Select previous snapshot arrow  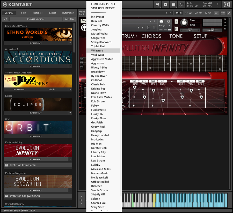tap(138, 27)
